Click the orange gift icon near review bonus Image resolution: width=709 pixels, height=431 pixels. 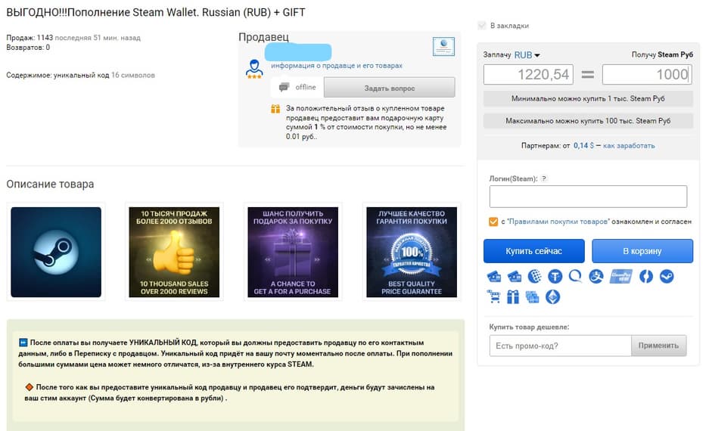click(275, 109)
